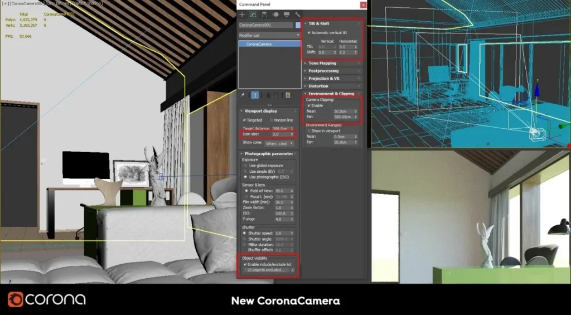571x315 pixels.
Task: Collapse the Tilt & Shift rollout
Action: click(318, 23)
